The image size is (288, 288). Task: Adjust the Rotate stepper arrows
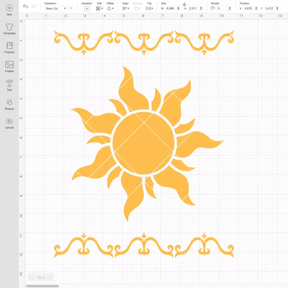click(x=230, y=8)
